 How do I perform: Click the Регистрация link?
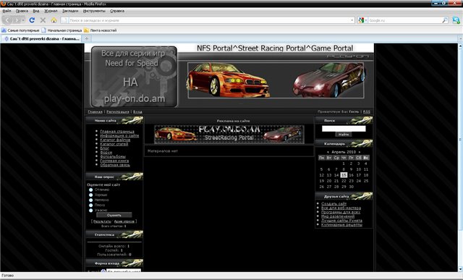118,111
